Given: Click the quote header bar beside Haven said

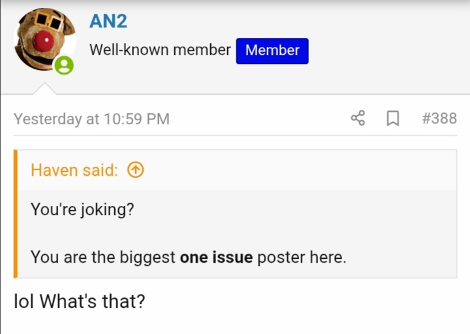Looking at the screenshot, I should tap(294, 171).
